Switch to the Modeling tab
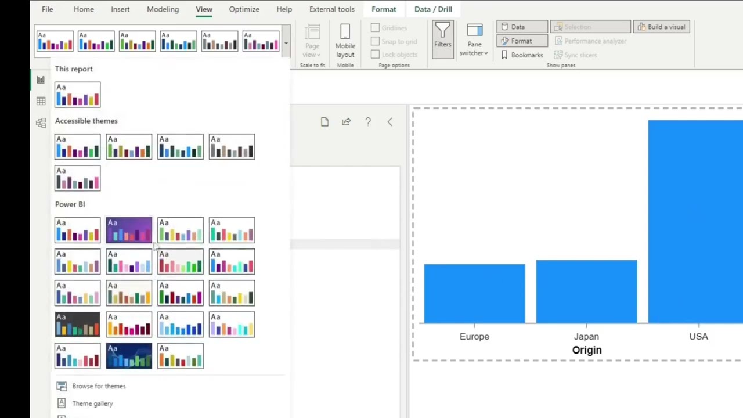 click(x=163, y=9)
